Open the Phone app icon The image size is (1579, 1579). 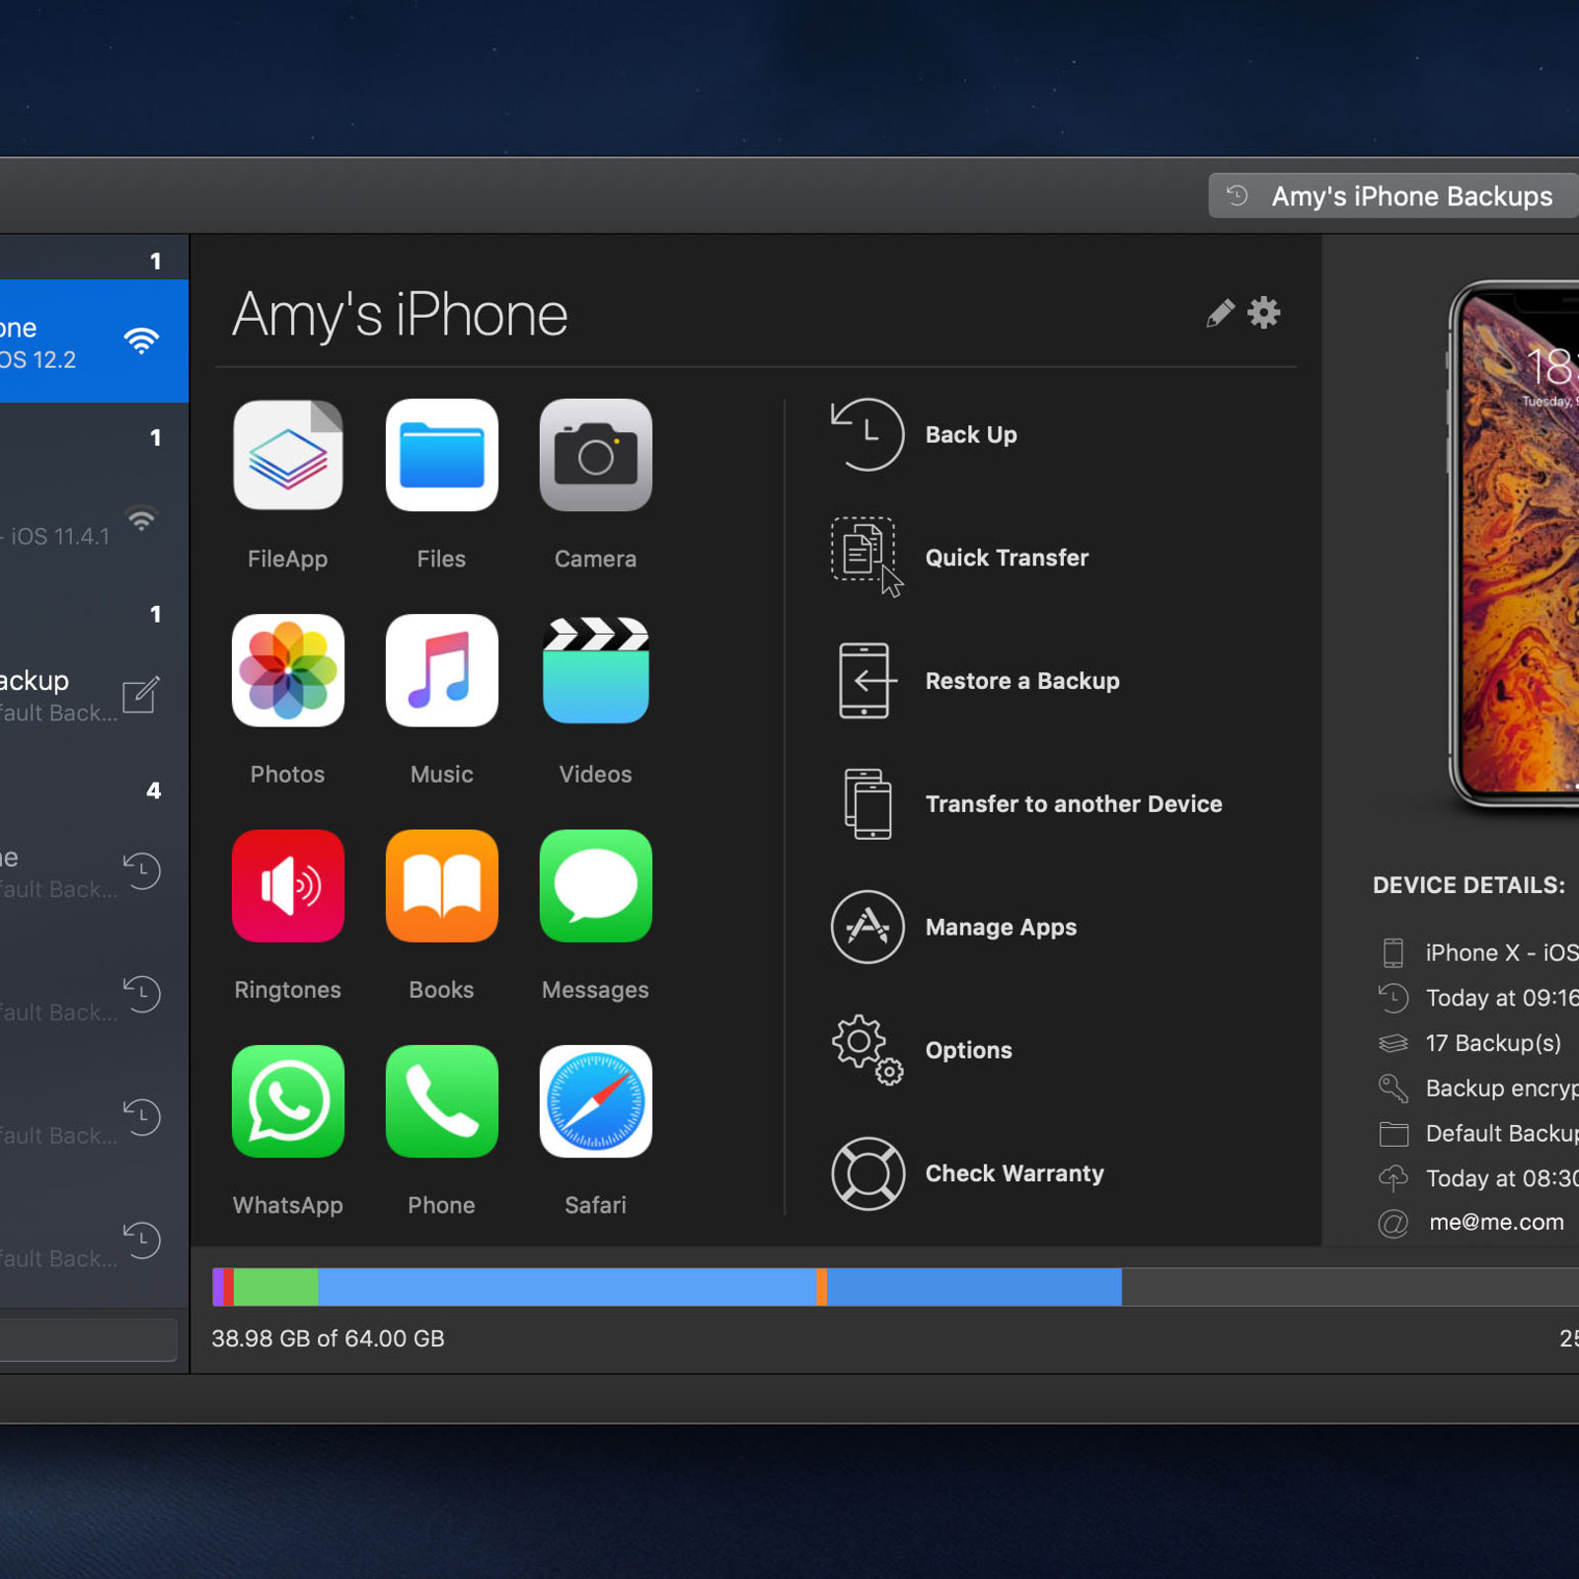point(441,1100)
